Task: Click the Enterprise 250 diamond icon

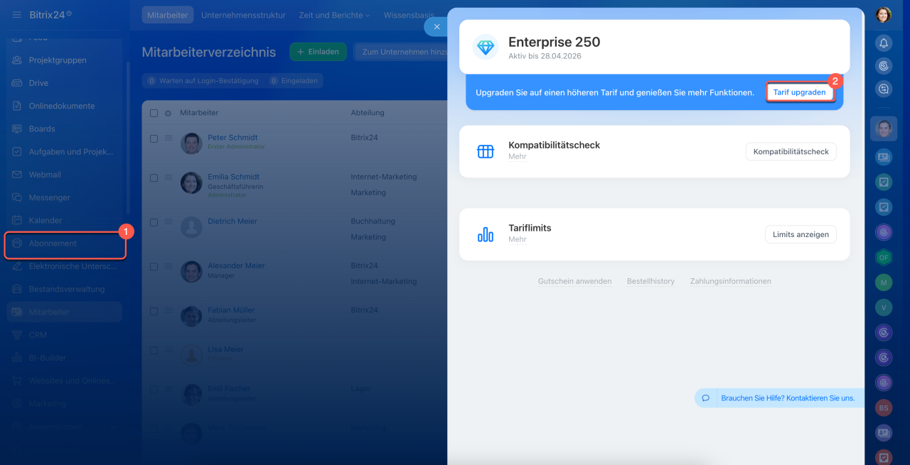Action: 486,47
